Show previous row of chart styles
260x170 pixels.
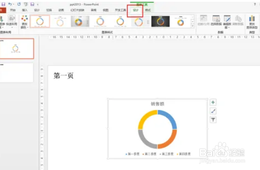point(192,17)
